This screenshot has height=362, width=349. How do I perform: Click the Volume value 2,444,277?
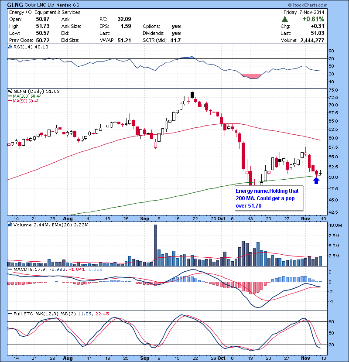coord(312,41)
